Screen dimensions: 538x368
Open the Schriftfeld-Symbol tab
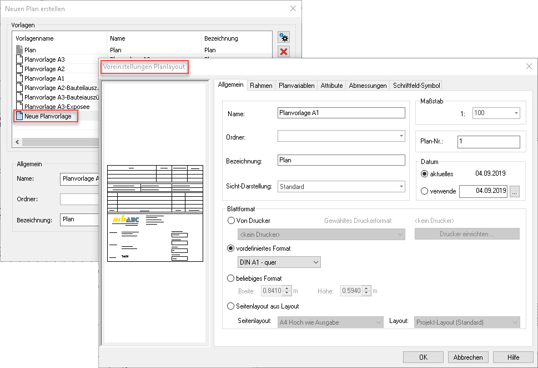(x=416, y=86)
